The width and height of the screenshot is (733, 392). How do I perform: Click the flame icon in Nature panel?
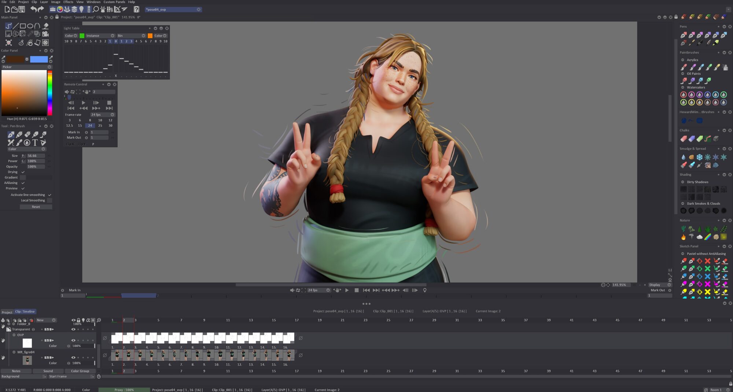click(x=684, y=237)
